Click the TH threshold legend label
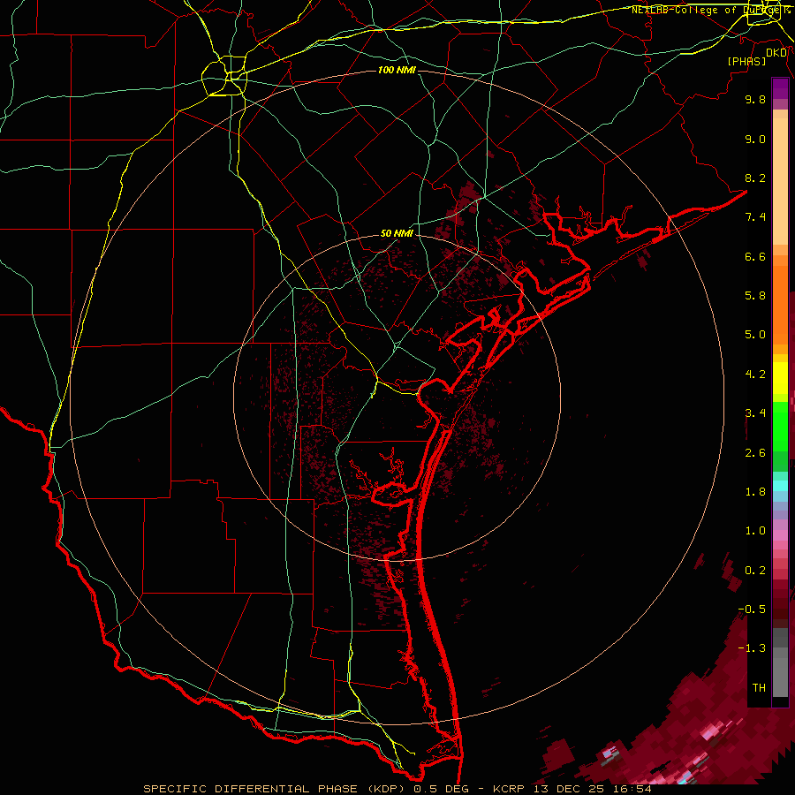795x795 pixels. coord(759,688)
